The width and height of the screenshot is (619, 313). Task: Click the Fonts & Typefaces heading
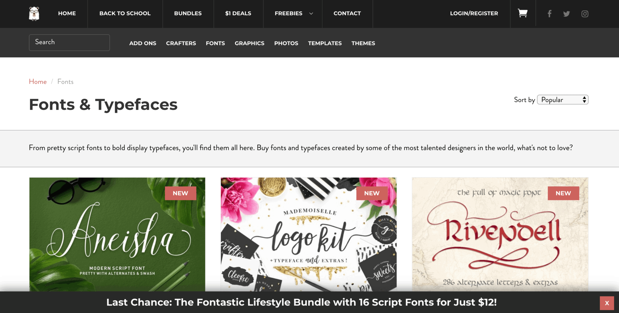click(x=103, y=105)
